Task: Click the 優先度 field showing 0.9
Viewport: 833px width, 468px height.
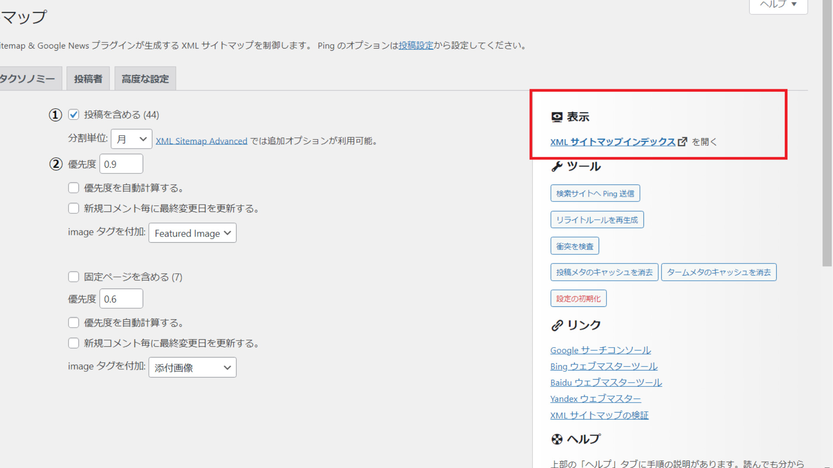Action: [x=121, y=164]
